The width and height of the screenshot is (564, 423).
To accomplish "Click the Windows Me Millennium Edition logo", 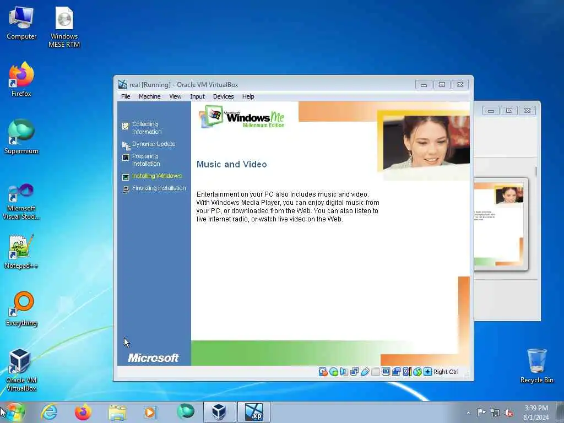I will click(x=242, y=116).
